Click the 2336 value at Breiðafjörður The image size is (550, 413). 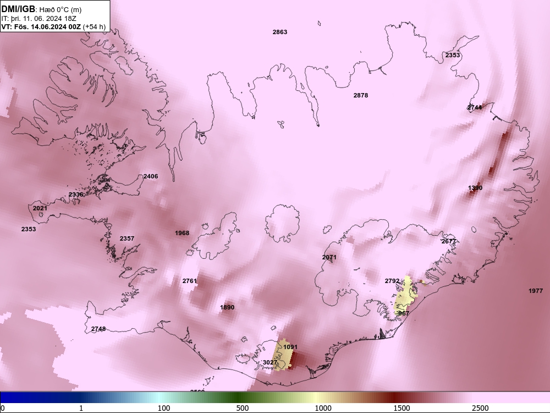[76, 194]
